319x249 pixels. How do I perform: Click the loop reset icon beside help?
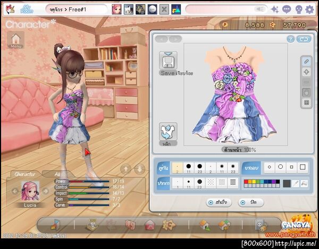(x=304, y=39)
